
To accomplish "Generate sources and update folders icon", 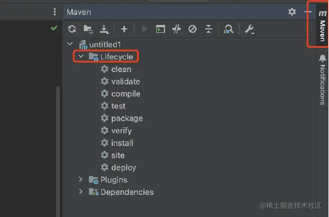I will pos(88,29).
